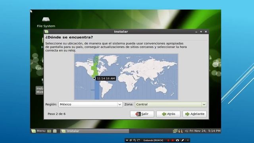Close the recorder toolbar with X
254x143 pixels.
coord(188,140)
